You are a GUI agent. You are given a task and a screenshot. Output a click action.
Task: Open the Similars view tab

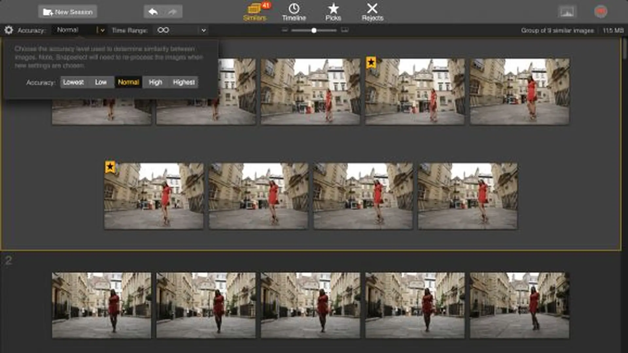click(x=254, y=12)
